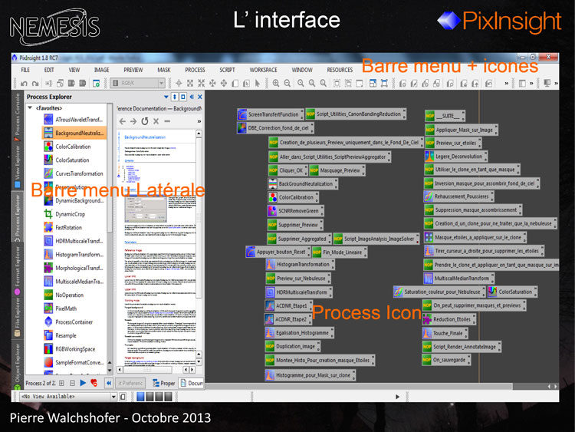Expand documentation browser toolbar overflow
This screenshot has width=575, height=432.
199,121
